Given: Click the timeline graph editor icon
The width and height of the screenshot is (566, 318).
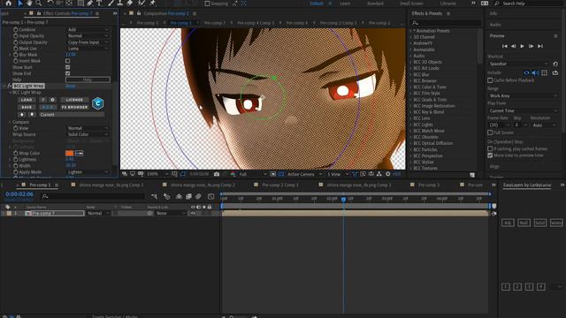Looking at the screenshot, I should 211,196.
